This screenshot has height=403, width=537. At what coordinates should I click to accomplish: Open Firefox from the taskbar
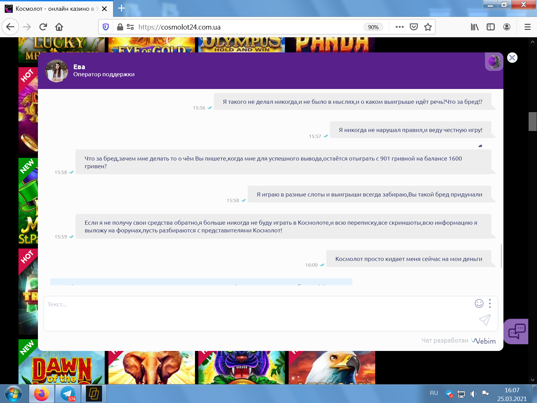click(42, 394)
